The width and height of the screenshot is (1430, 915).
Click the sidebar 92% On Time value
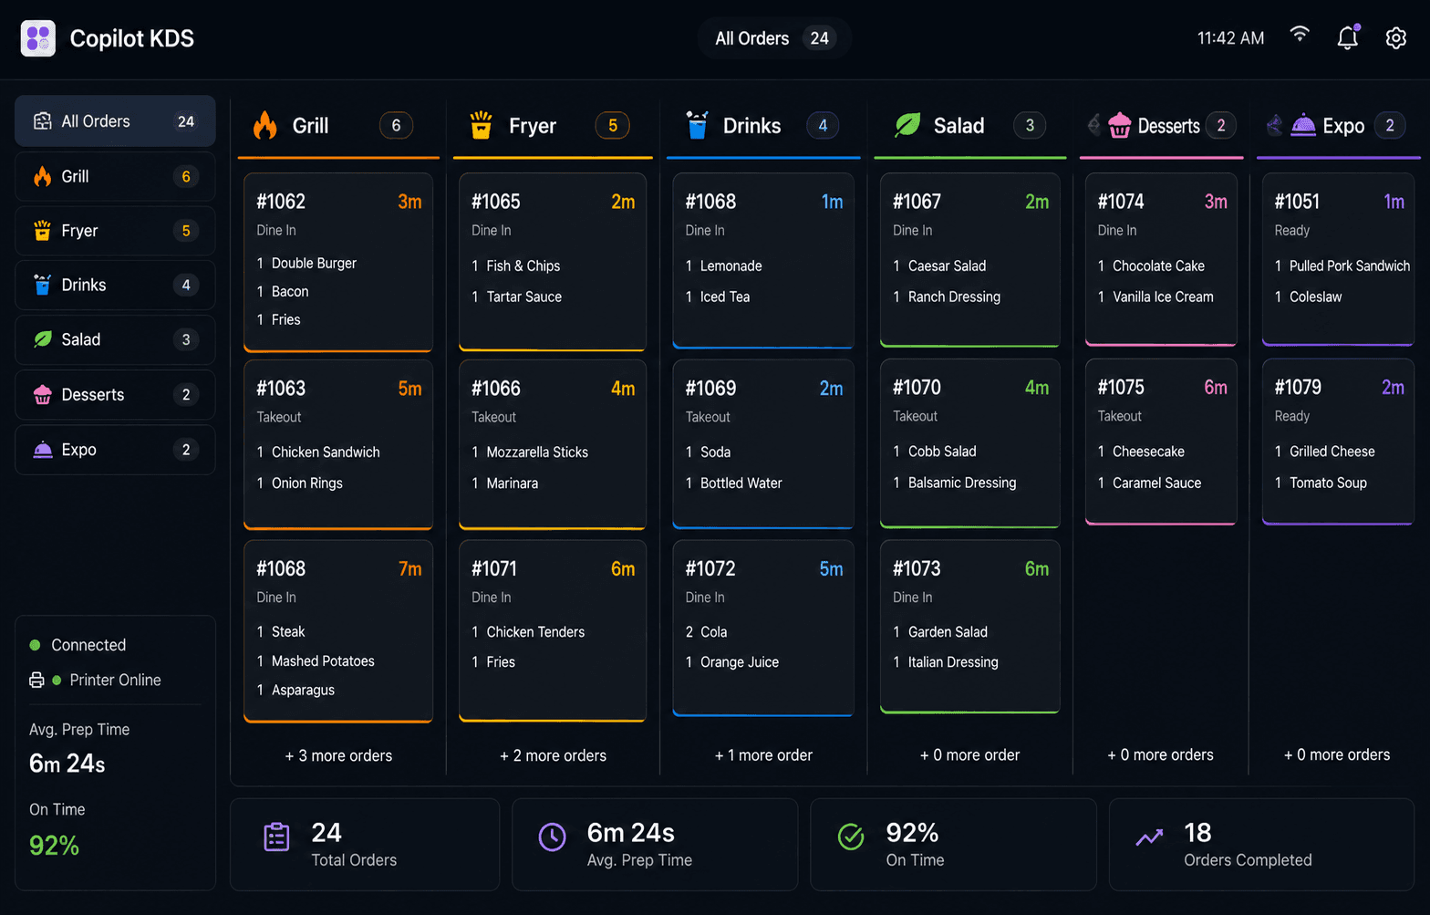pos(54,846)
